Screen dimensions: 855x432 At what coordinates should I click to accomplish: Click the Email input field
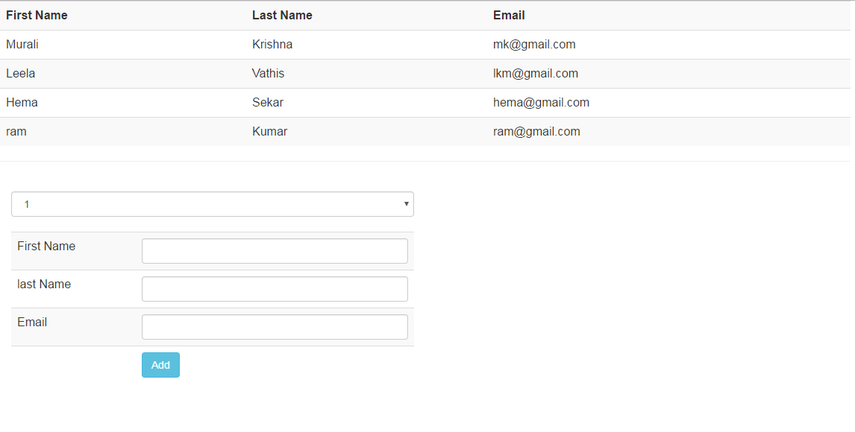(275, 327)
